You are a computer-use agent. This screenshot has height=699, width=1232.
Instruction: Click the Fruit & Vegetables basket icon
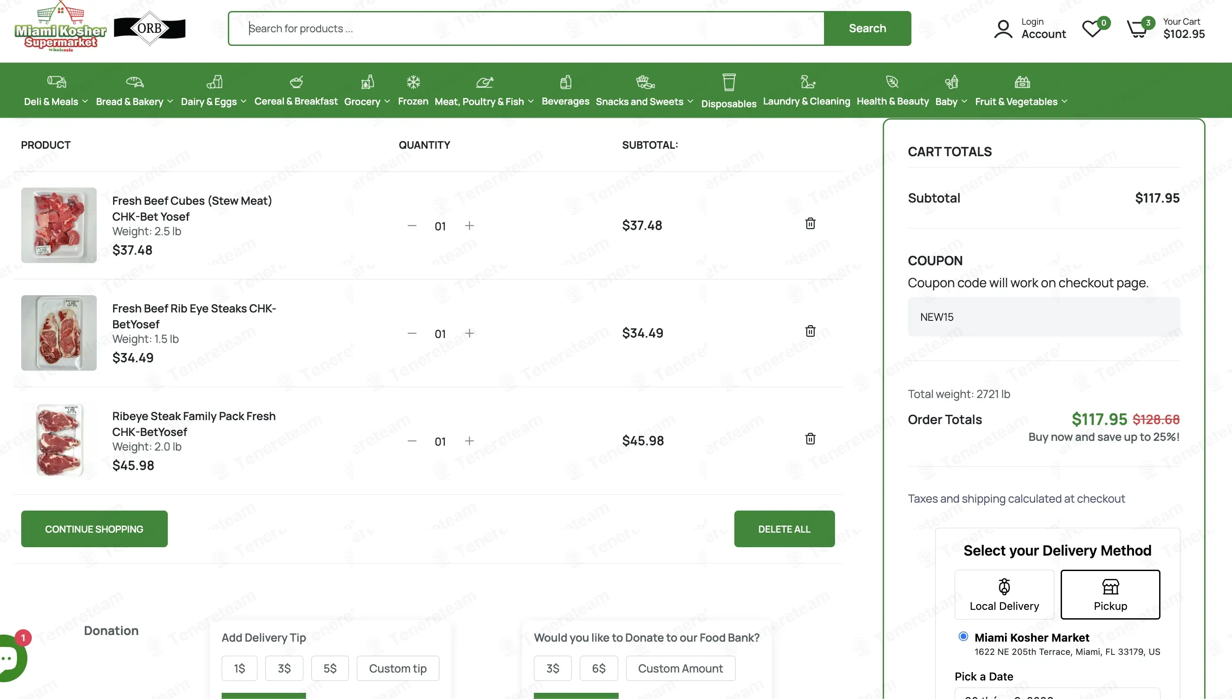click(1022, 82)
